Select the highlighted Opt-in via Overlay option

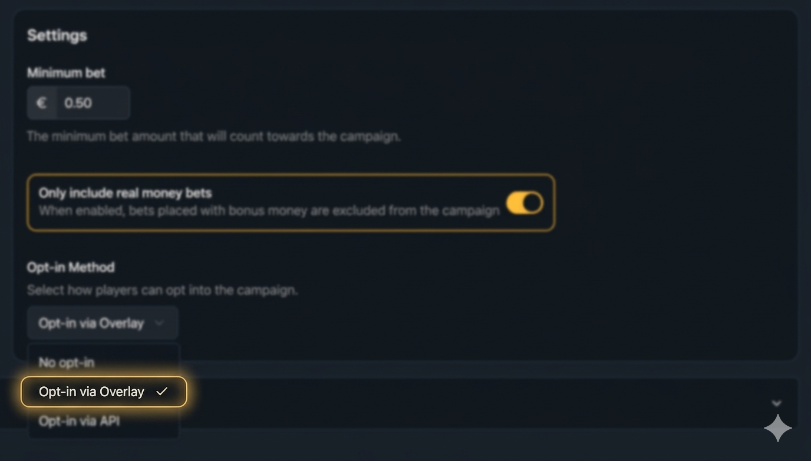[92, 392]
